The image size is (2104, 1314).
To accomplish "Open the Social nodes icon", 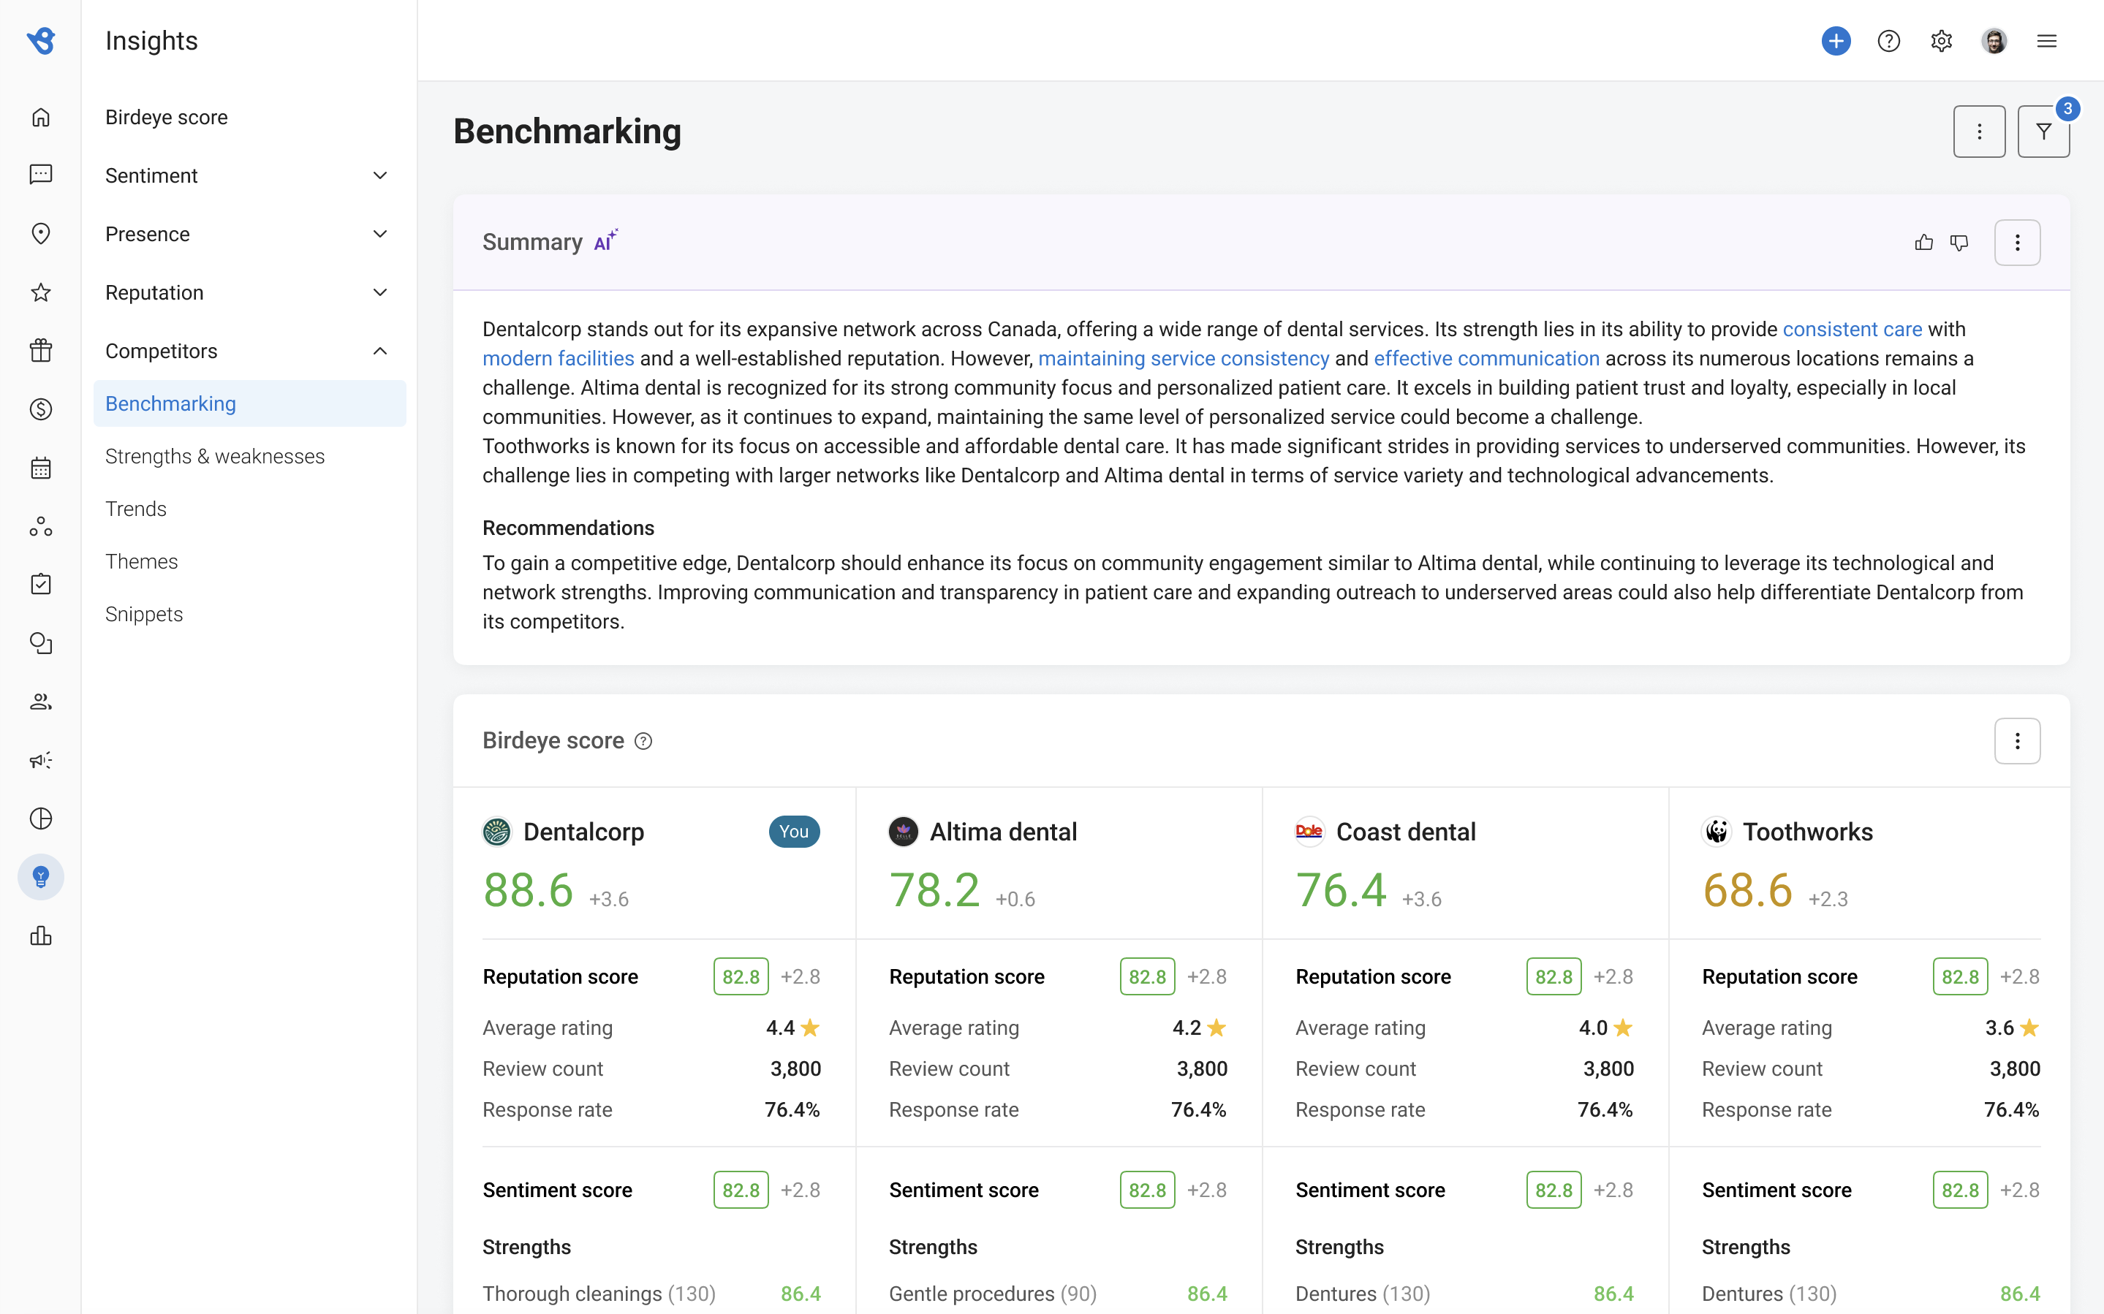I will (41, 525).
